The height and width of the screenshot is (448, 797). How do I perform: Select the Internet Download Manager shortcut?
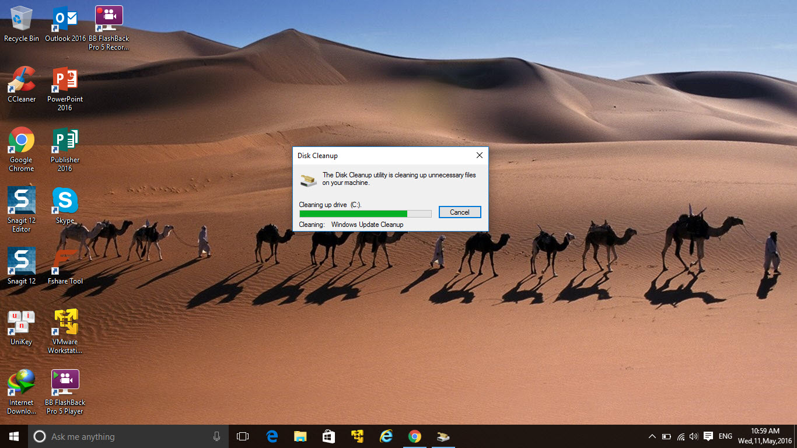pyautogui.click(x=22, y=392)
